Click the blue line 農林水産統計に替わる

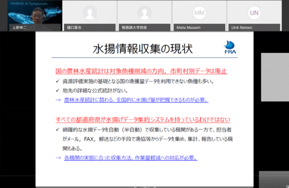(x=136, y=100)
